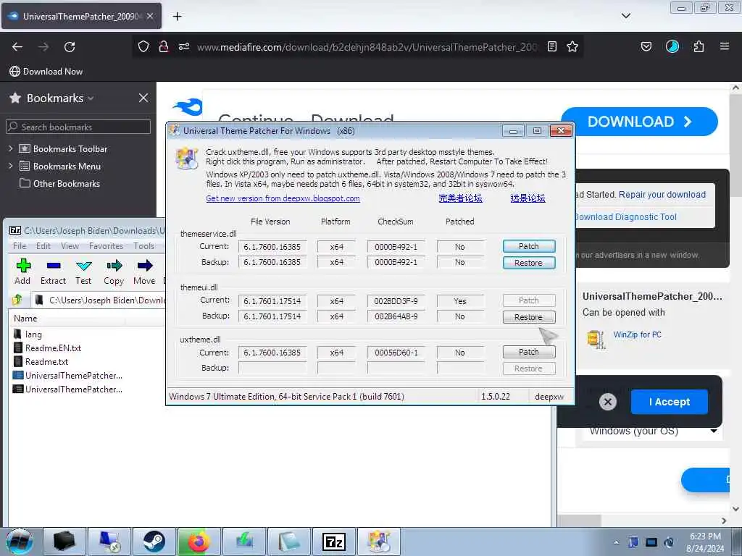Expand the Bookmarks Menu folder
This screenshot has height=556, width=742.
tap(10, 166)
